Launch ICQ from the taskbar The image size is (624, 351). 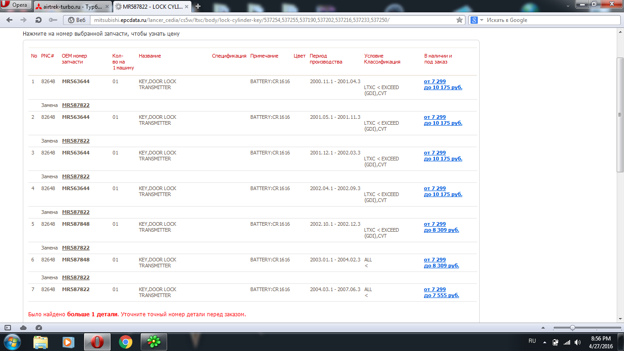point(153,341)
